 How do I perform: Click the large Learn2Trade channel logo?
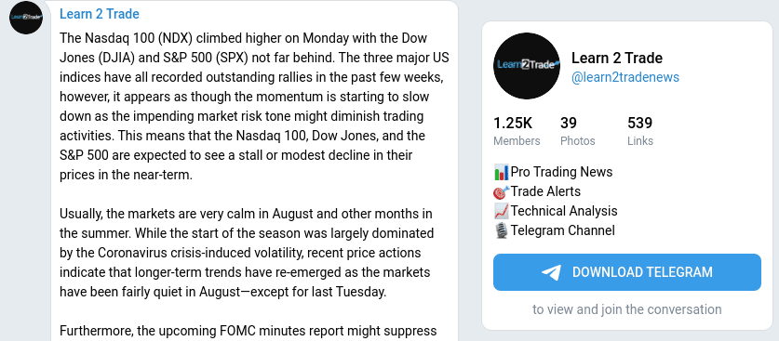(x=527, y=66)
